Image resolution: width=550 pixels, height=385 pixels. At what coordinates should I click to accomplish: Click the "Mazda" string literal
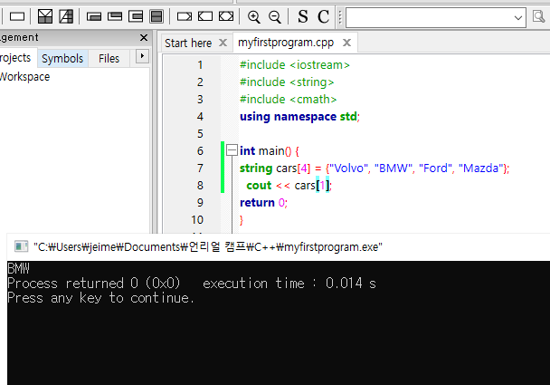(x=481, y=168)
